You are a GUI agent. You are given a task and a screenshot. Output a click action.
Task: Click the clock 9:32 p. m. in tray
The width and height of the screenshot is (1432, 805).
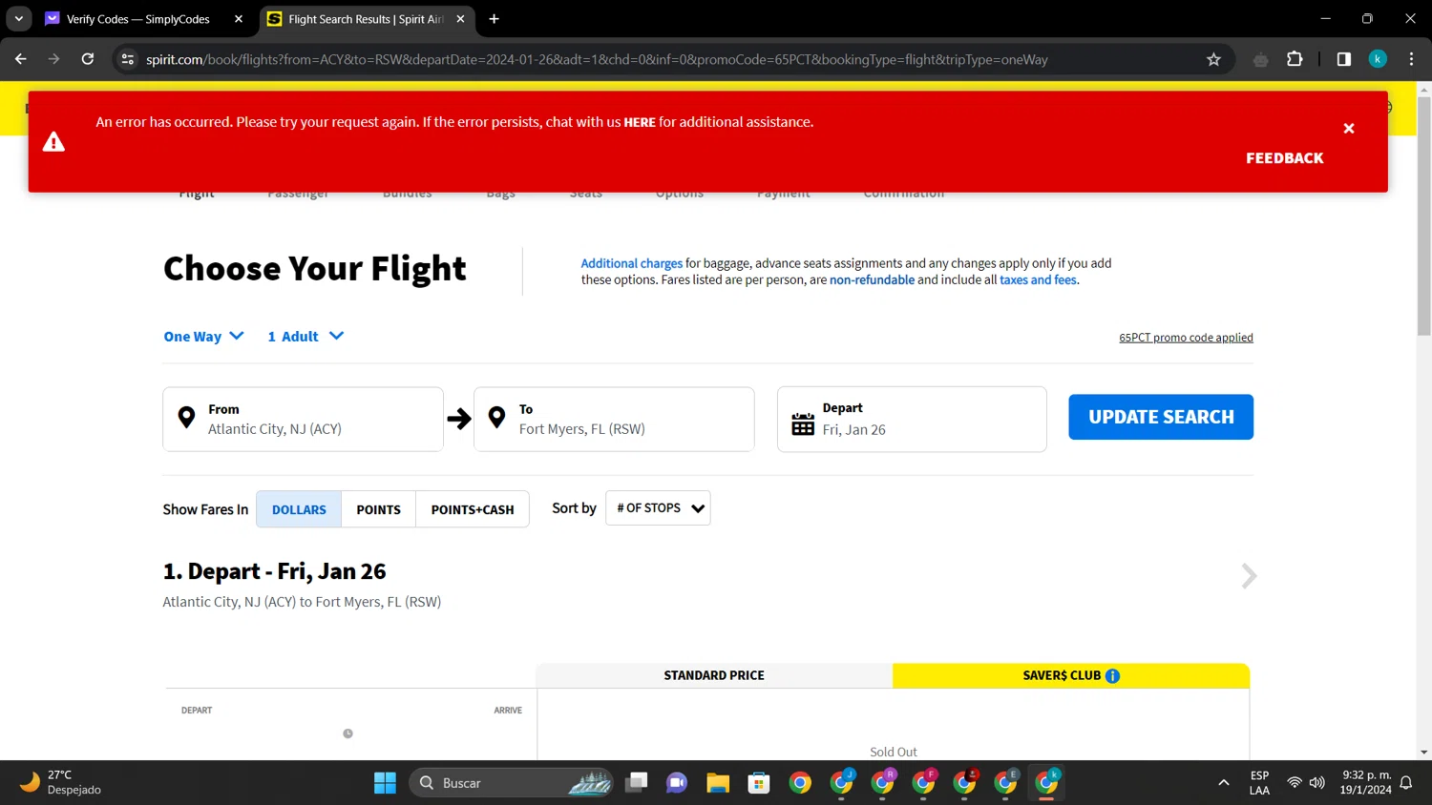pos(1366,775)
